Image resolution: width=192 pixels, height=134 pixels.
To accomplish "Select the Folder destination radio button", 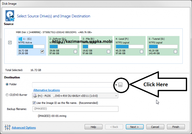I will pos(7,84).
